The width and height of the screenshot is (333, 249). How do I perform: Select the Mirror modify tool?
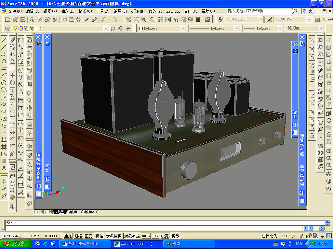pos(12,54)
